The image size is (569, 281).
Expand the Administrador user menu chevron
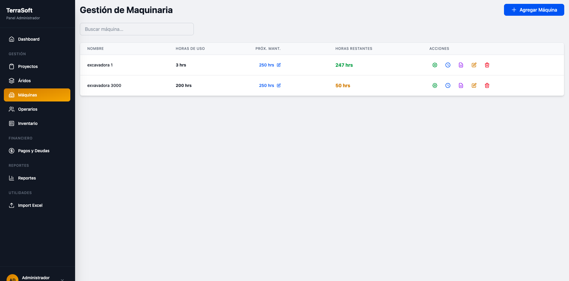click(62, 279)
